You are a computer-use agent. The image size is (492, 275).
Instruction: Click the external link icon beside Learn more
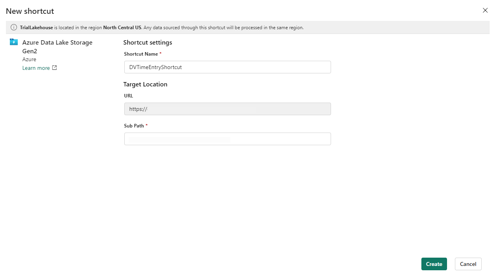click(x=54, y=68)
